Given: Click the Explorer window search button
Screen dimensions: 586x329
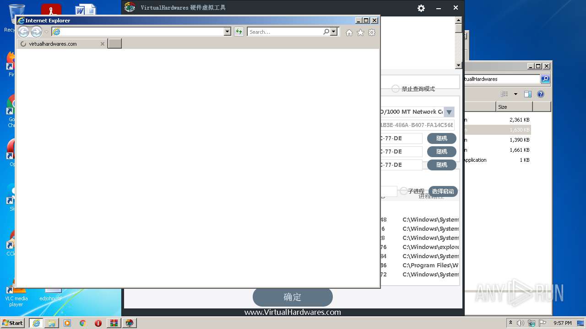Looking at the screenshot, I should (x=545, y=79).
